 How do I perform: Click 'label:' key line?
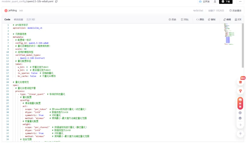coord(19,64)
